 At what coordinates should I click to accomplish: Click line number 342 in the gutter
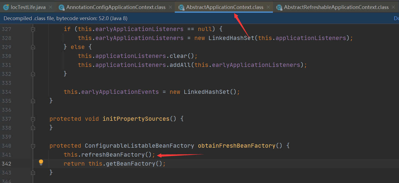point(7,164)
